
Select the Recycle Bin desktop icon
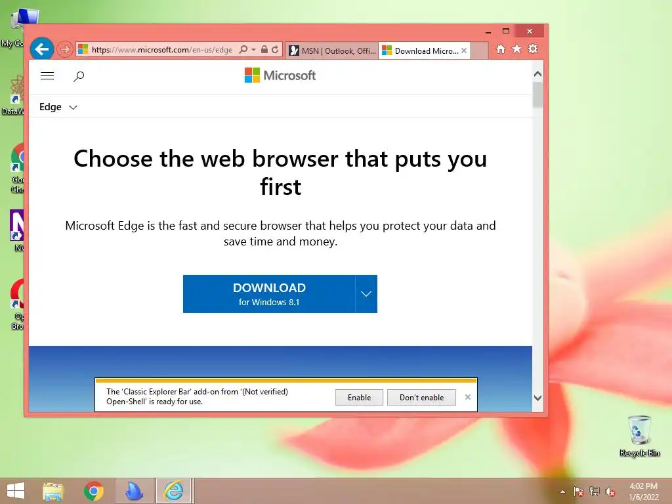(x=639, y=436)
